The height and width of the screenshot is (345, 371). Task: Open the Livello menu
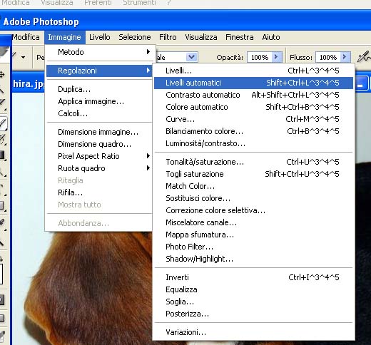pos(100,37)
